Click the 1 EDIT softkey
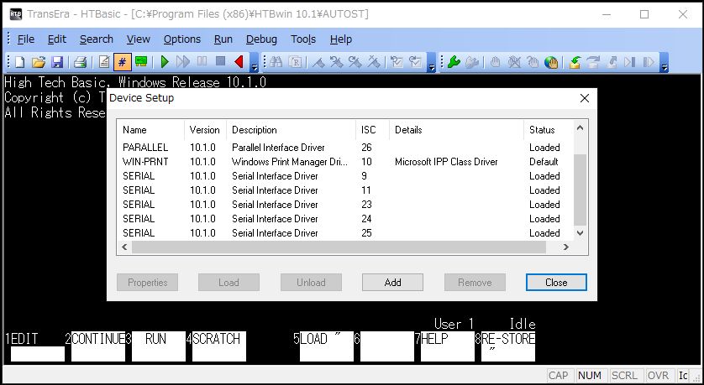 coord(37,346)
